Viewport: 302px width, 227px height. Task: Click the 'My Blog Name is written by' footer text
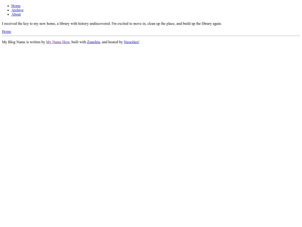(x=23, y=42)
